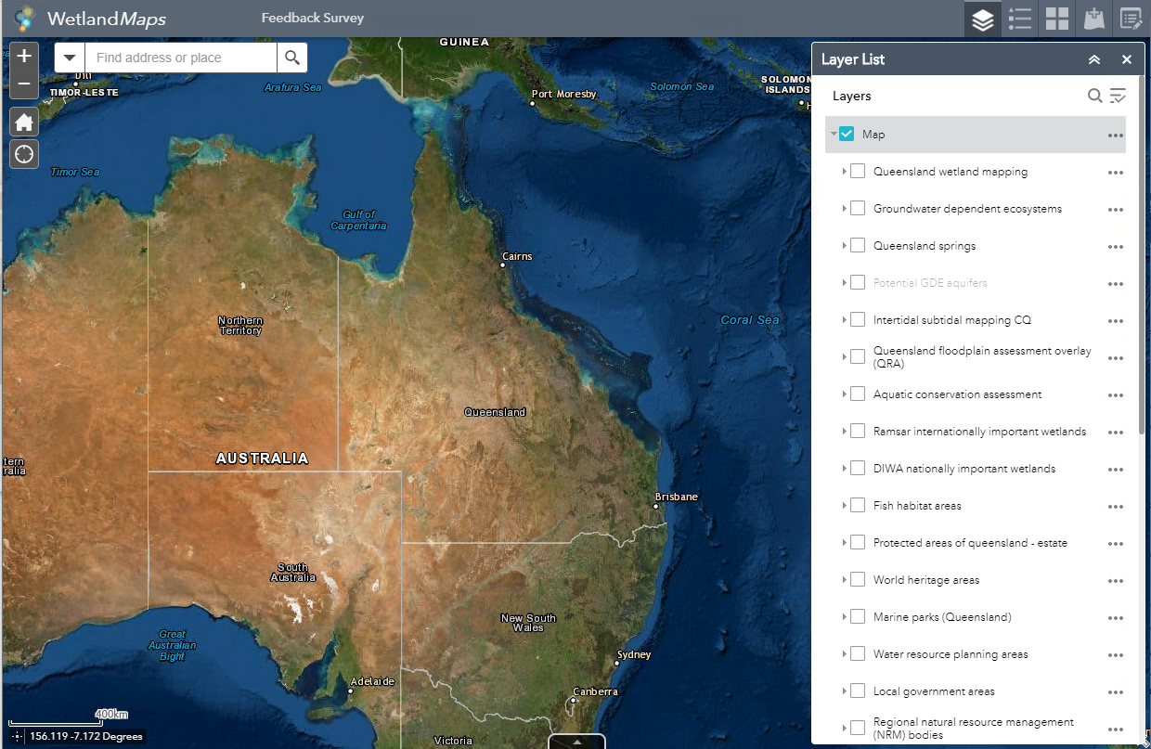Screen dimensions: 1151x749
Task: Enable the Queensland wetland mapping layer
Action: pos(858,172)
